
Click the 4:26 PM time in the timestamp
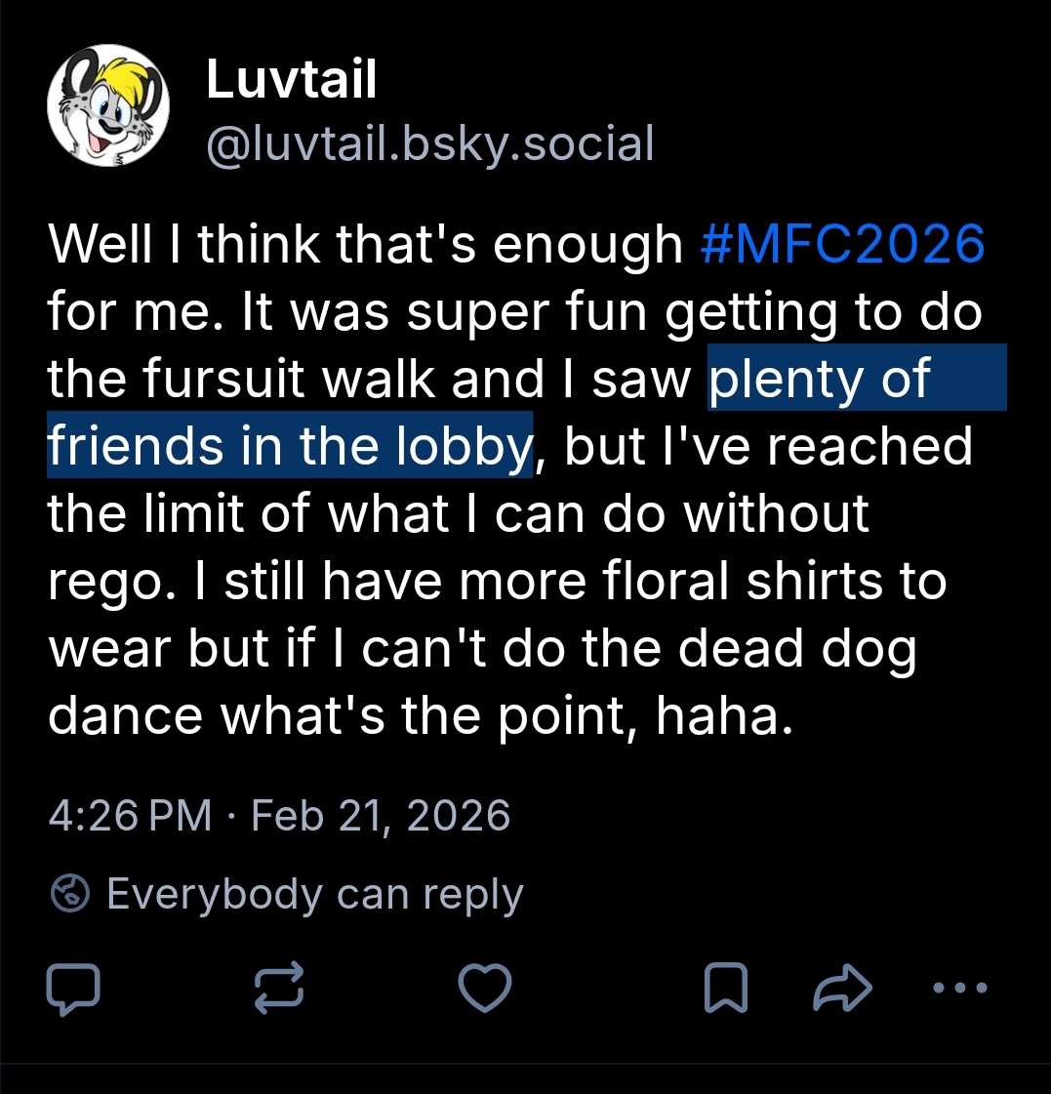pos(130,815)
